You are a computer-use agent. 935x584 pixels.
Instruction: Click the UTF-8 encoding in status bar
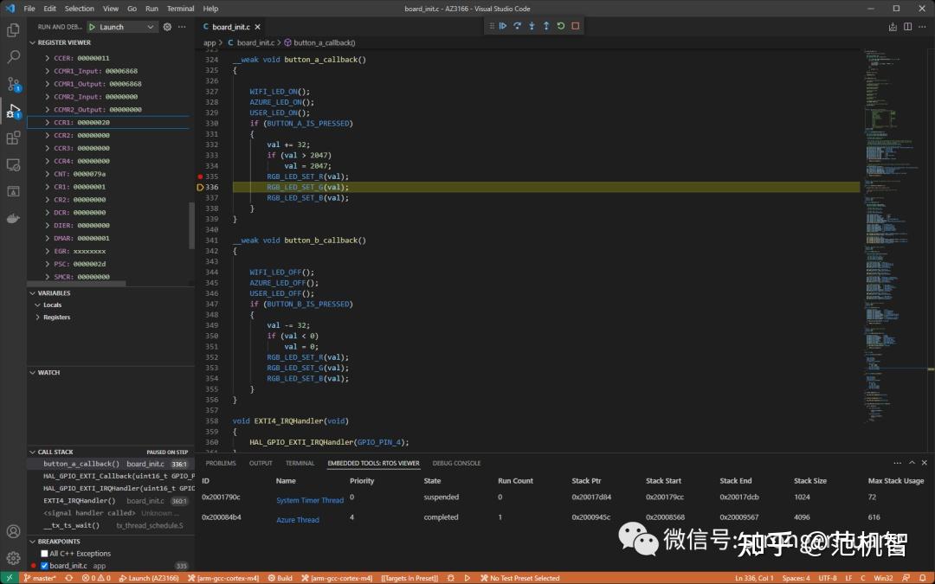pos(827,578)
